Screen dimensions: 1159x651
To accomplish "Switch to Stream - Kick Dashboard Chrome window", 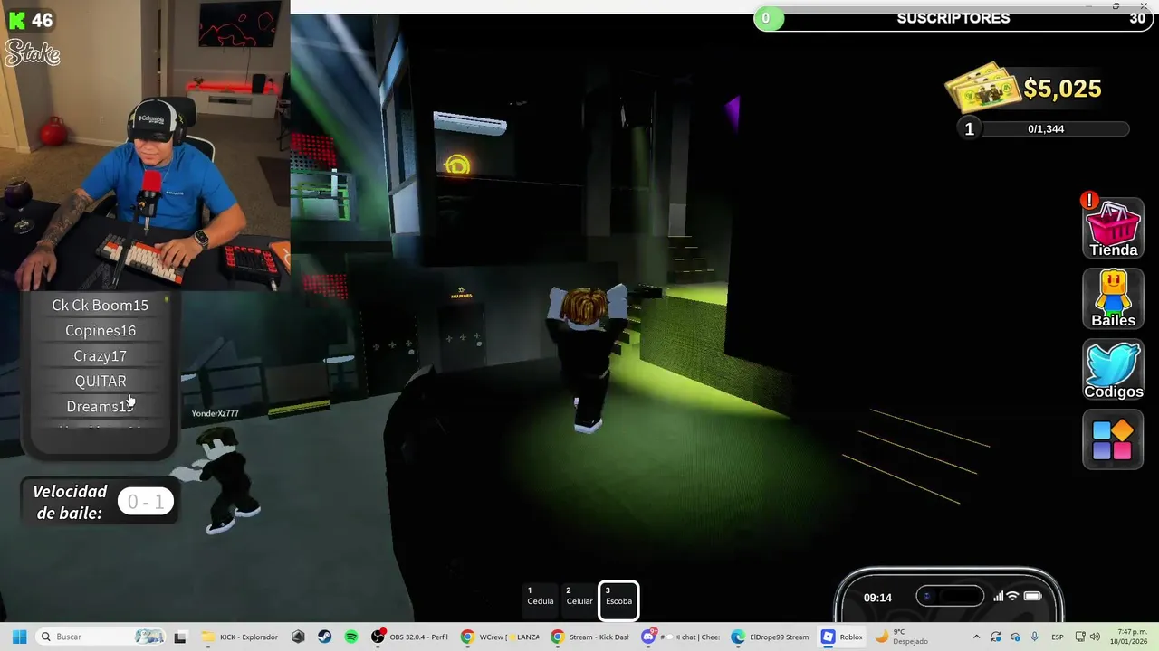I will click(x=590, y=637).
